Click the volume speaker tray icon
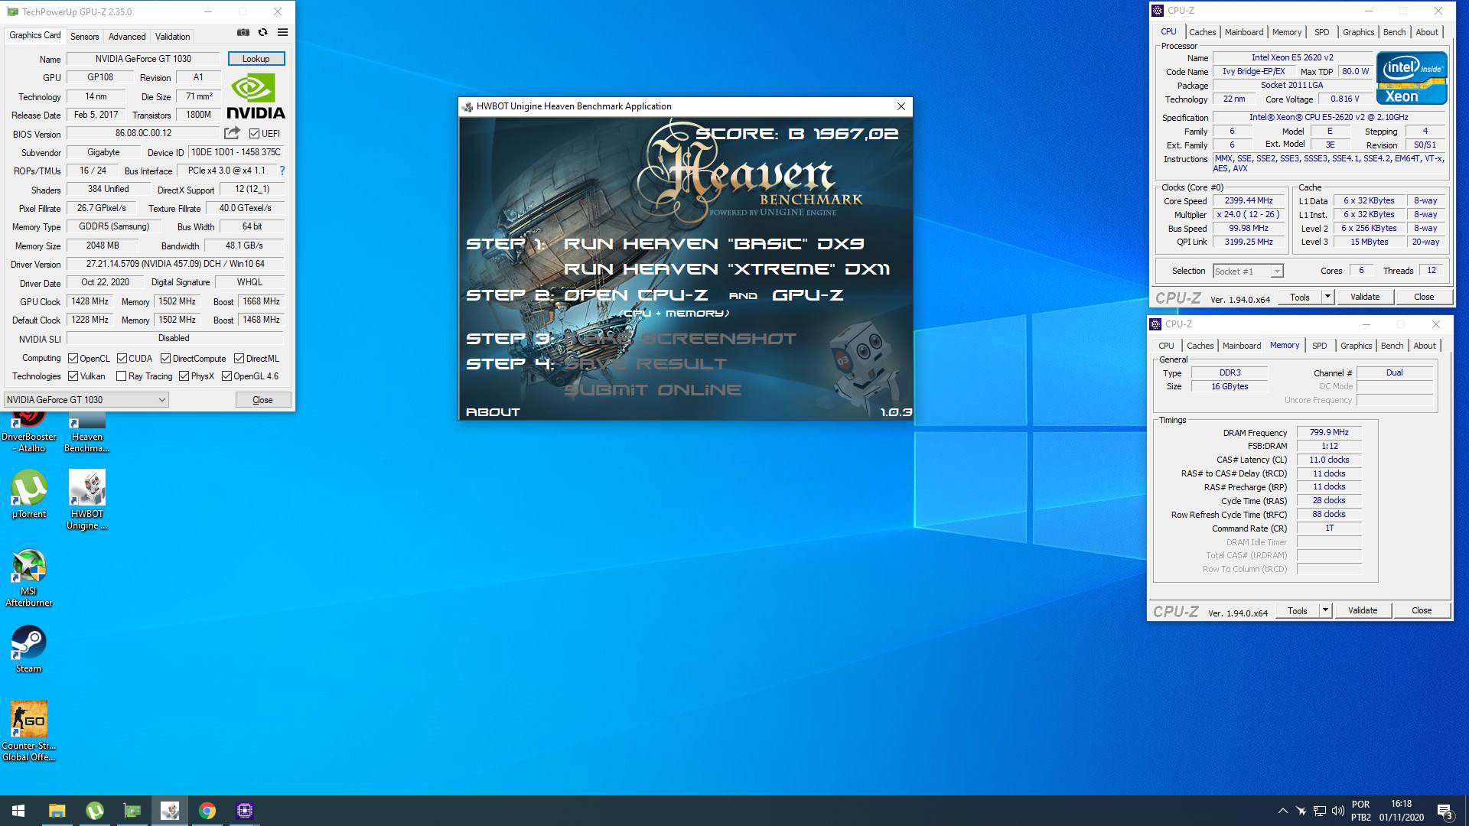The width and height of the screenshot is (1469, 826). point(1337,811)
